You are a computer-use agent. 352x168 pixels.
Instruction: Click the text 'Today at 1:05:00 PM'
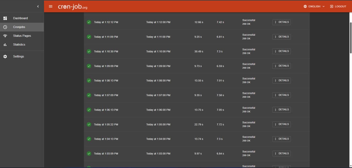coord(158,124)
